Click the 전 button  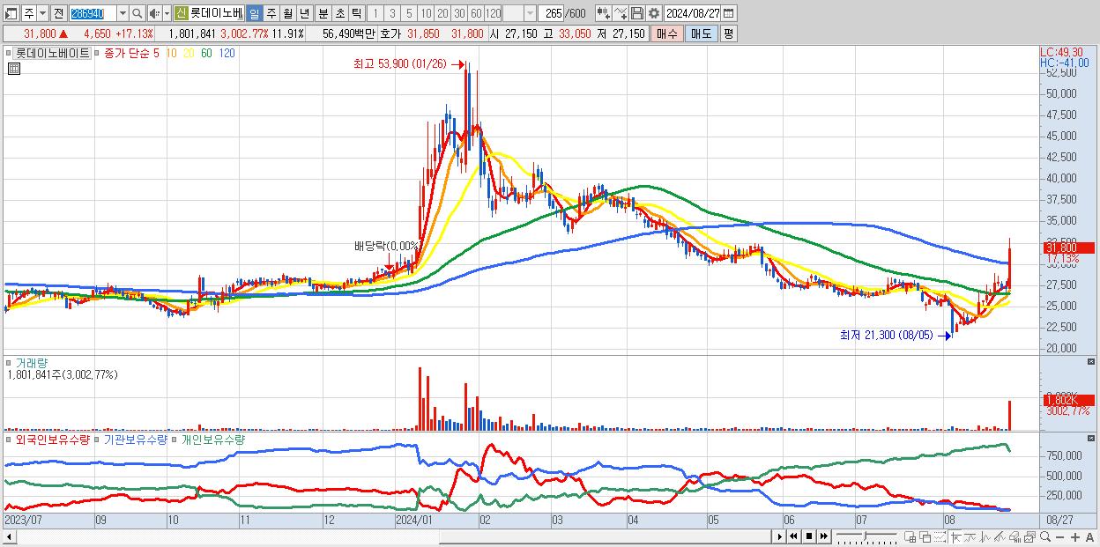click(x=58, y=13)
